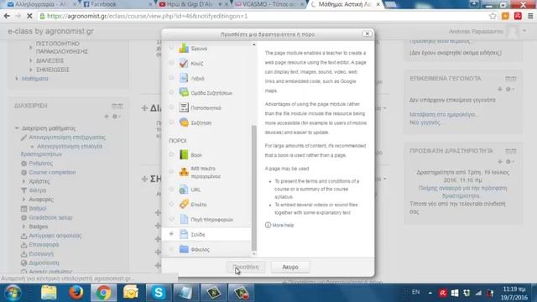Open the Windows Start button

[13, 293]
